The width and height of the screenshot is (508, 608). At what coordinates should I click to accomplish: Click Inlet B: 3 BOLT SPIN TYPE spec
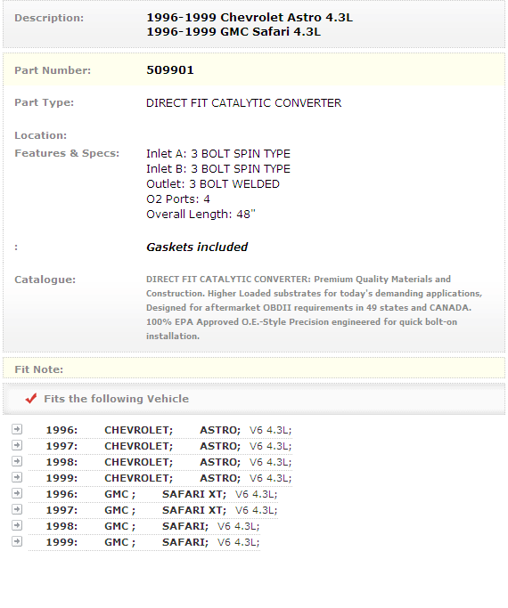click(x=218, y=169)
